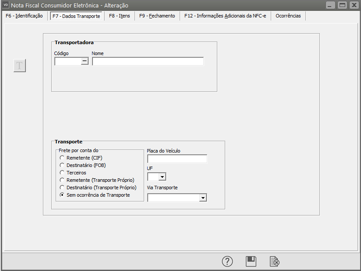Go to F9 - Fechamento tab
The image size is (361, 271).
point(157,16)
